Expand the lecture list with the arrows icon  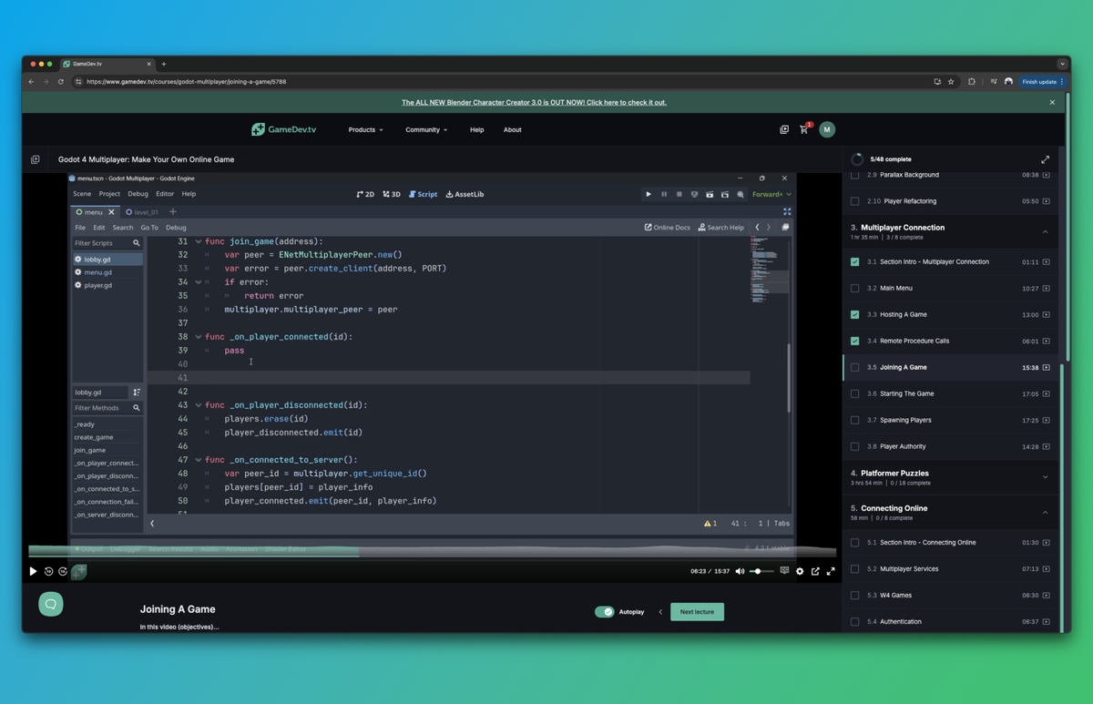point(1045,159)
